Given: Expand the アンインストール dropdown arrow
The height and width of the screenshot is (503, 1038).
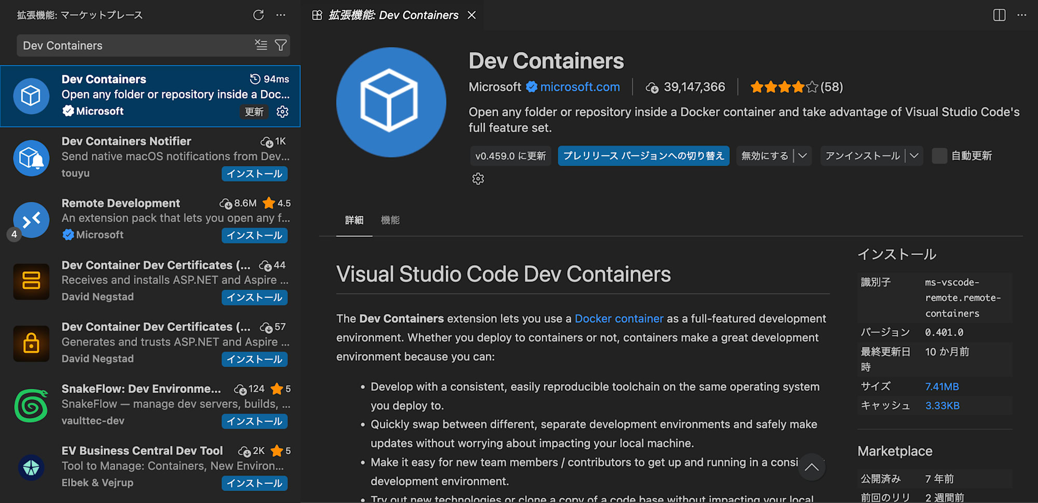Looking at the screenshot, I should click(914, 156).
